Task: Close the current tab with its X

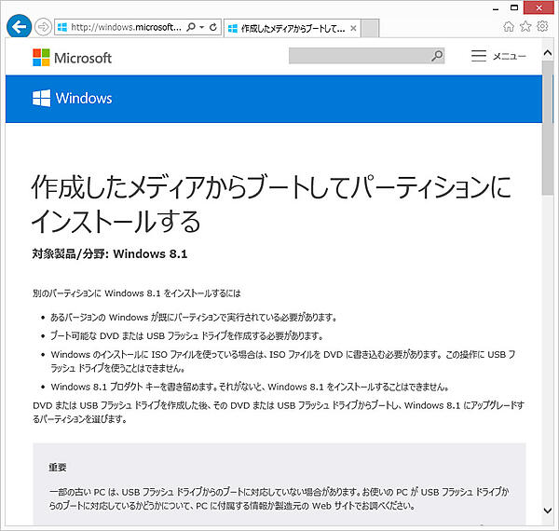Action: [353, 28]
